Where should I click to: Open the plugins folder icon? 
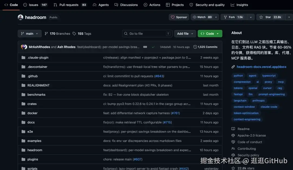pyautogui.click(x=23, y=159)
